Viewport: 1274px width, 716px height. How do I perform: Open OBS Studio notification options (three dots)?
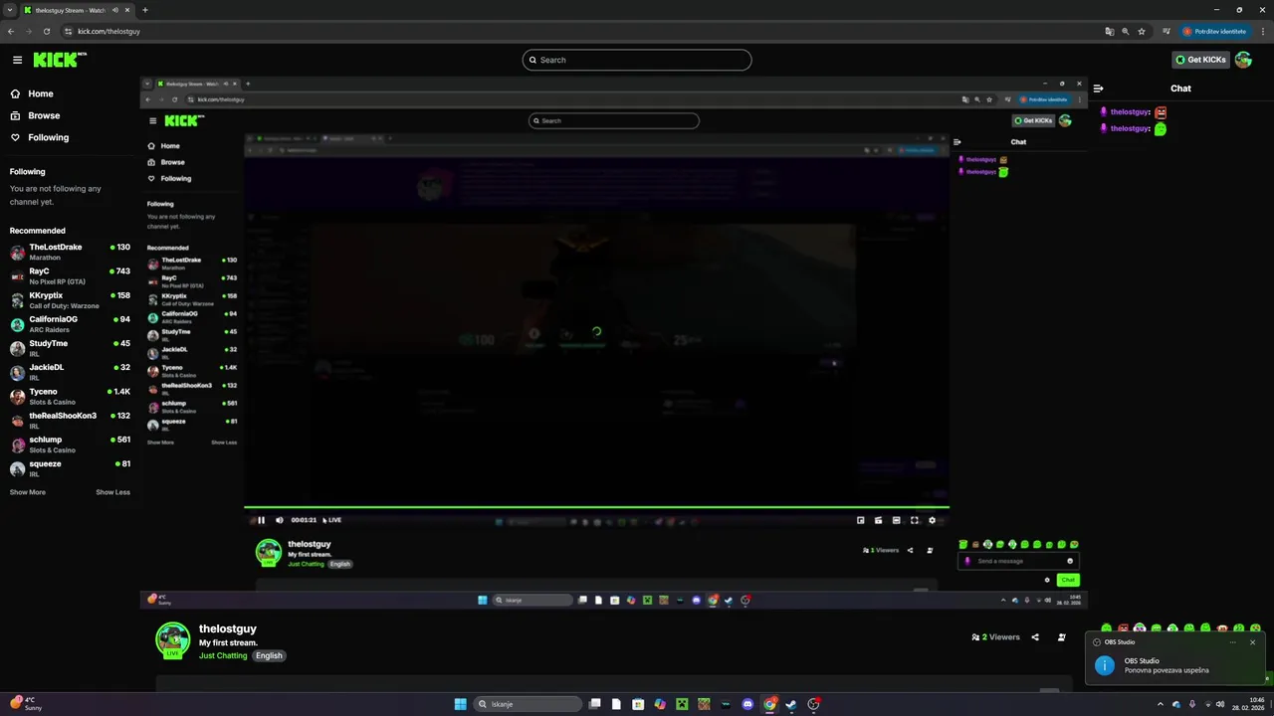1232,642
